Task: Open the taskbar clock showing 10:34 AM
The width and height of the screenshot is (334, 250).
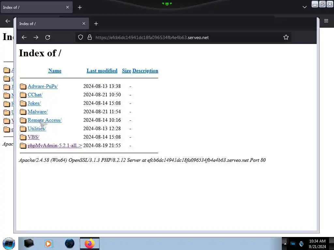Action: coord(317,244)
